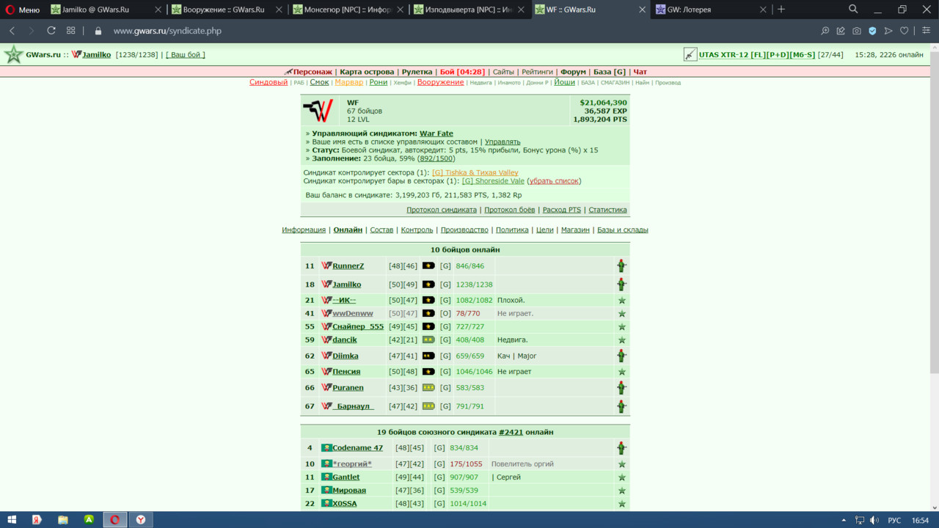
Task: Click the soldier icon in RunnerZ row
Action: pos(621,265)
